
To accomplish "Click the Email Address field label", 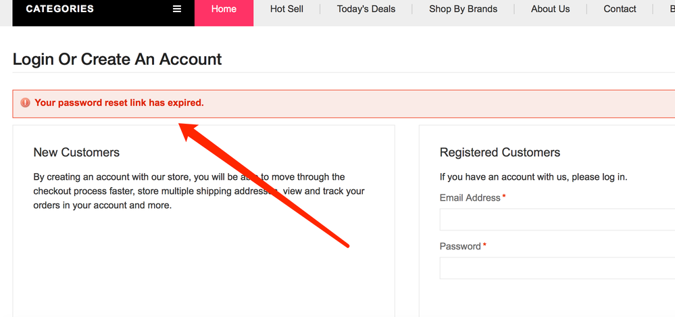I will [470, 198].
